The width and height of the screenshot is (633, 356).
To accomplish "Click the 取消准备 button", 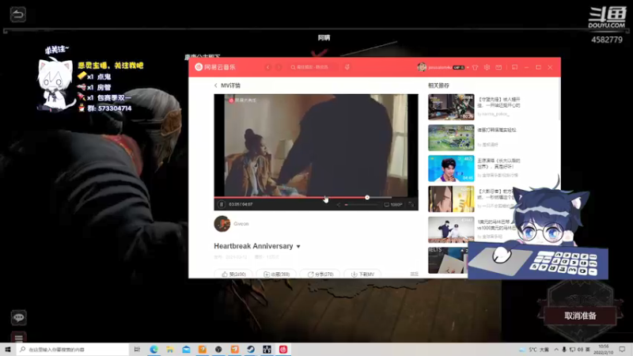I will click(x=580, y=316).
